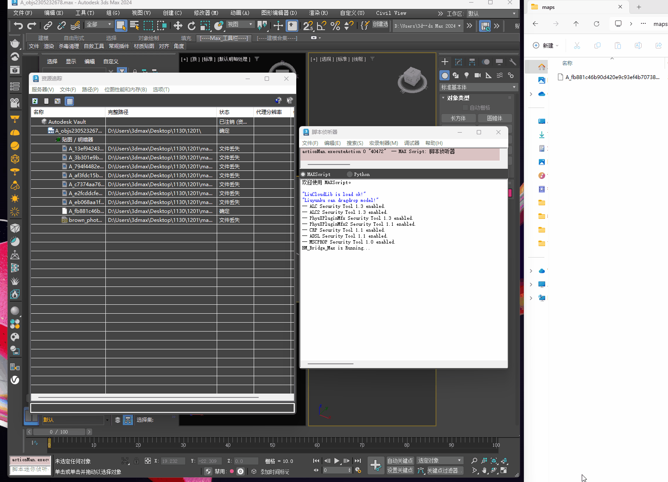
Task: Switch to Cameras creation category
Action: 478,75
